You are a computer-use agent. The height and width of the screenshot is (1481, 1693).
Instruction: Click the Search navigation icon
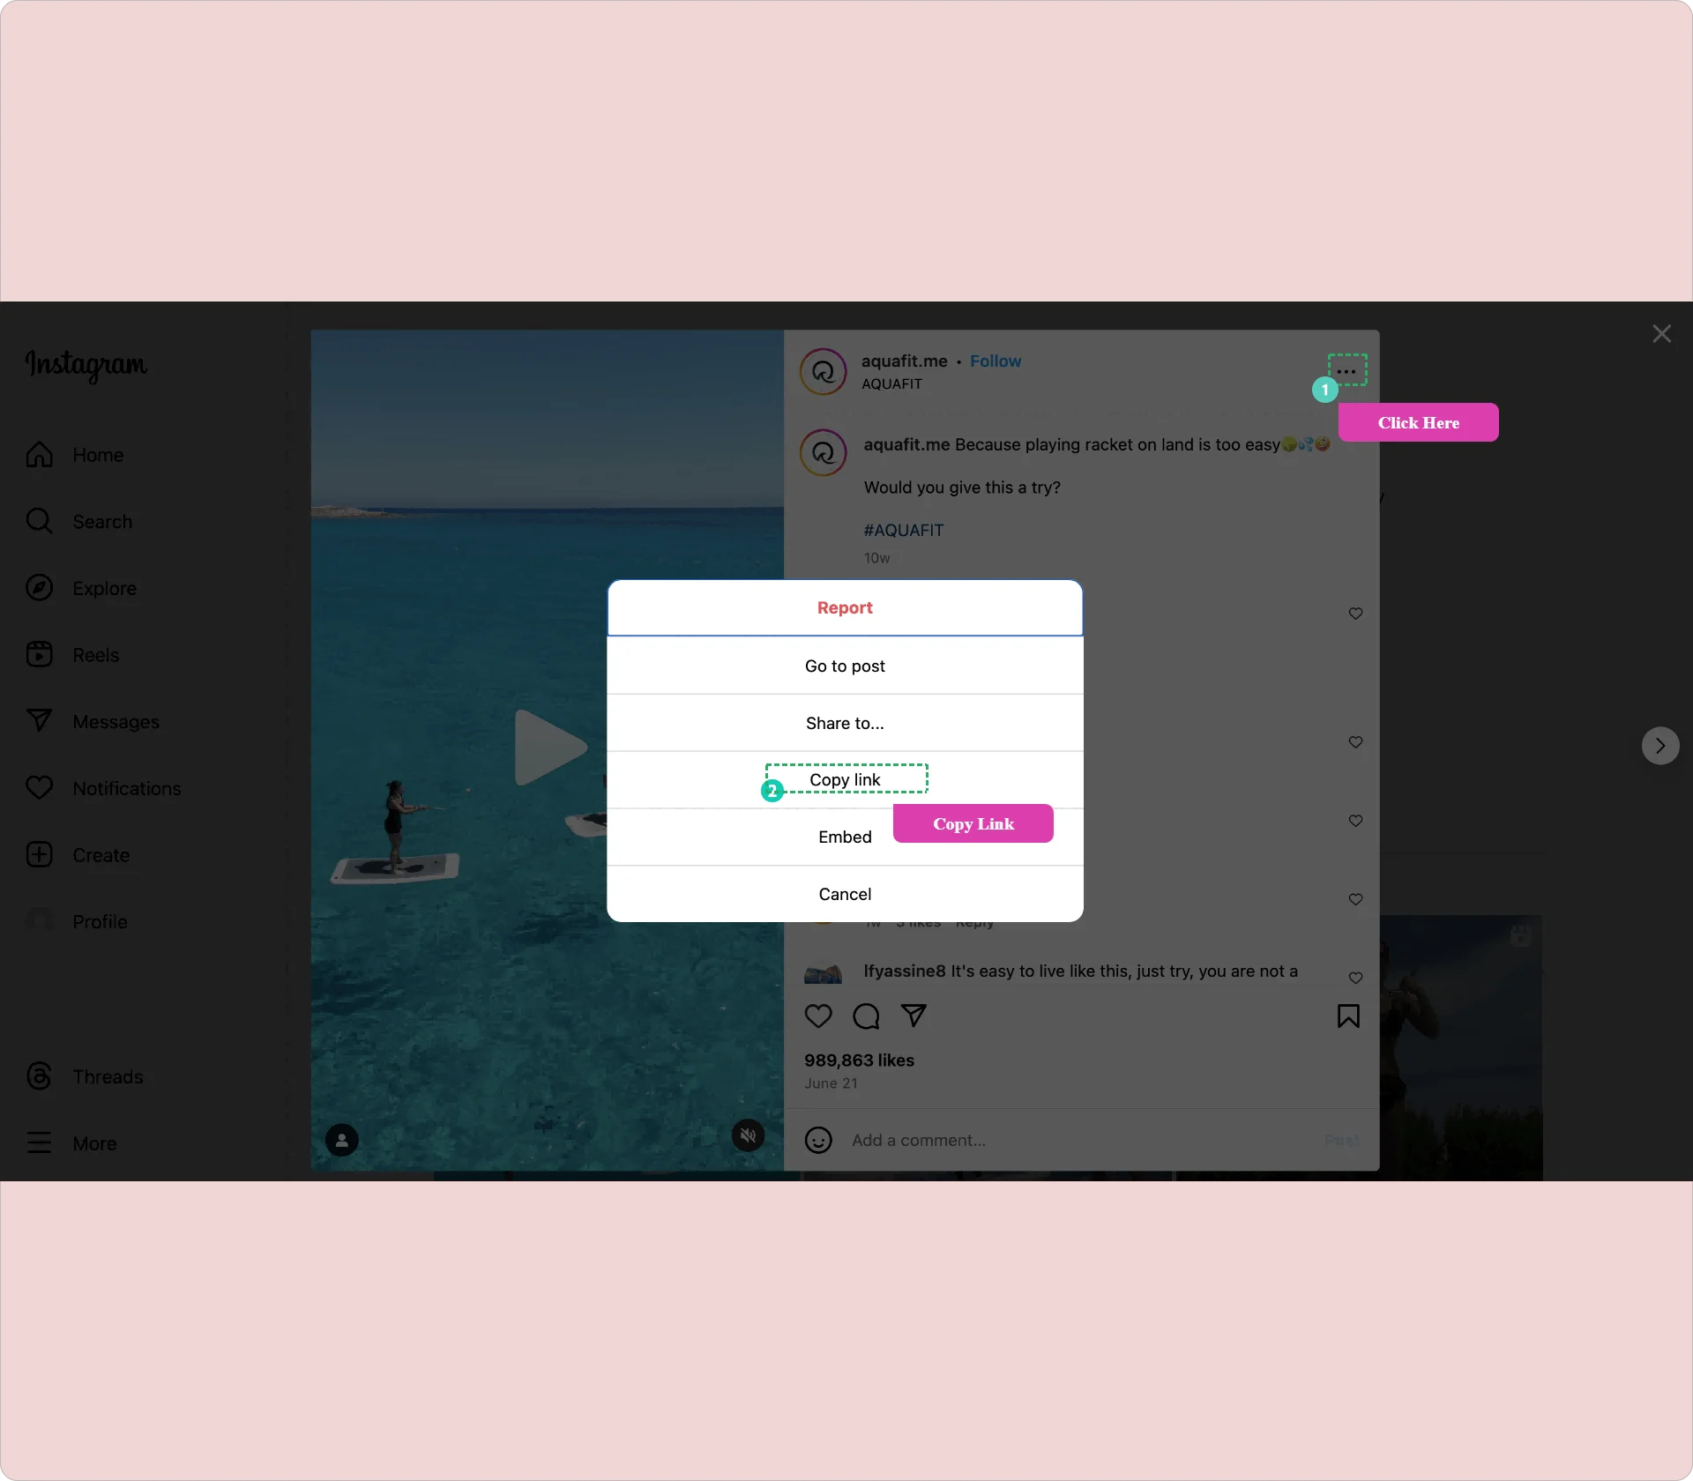tap(39, 521)
